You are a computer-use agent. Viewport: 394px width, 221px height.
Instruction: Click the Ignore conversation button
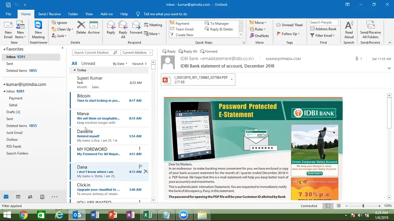59,22
